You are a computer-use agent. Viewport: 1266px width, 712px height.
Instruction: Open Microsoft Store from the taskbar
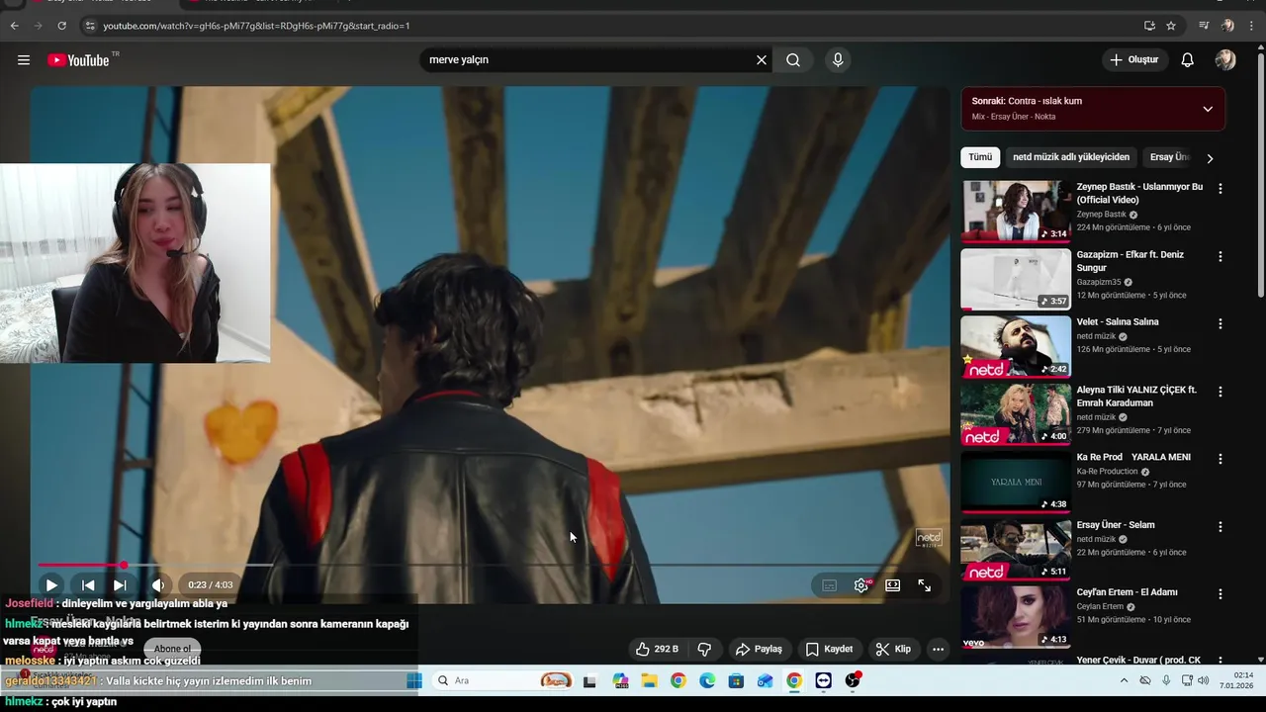(x=736, y=680)
